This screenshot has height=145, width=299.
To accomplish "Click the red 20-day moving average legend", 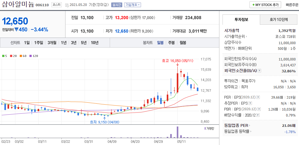I will pos(13,56).
